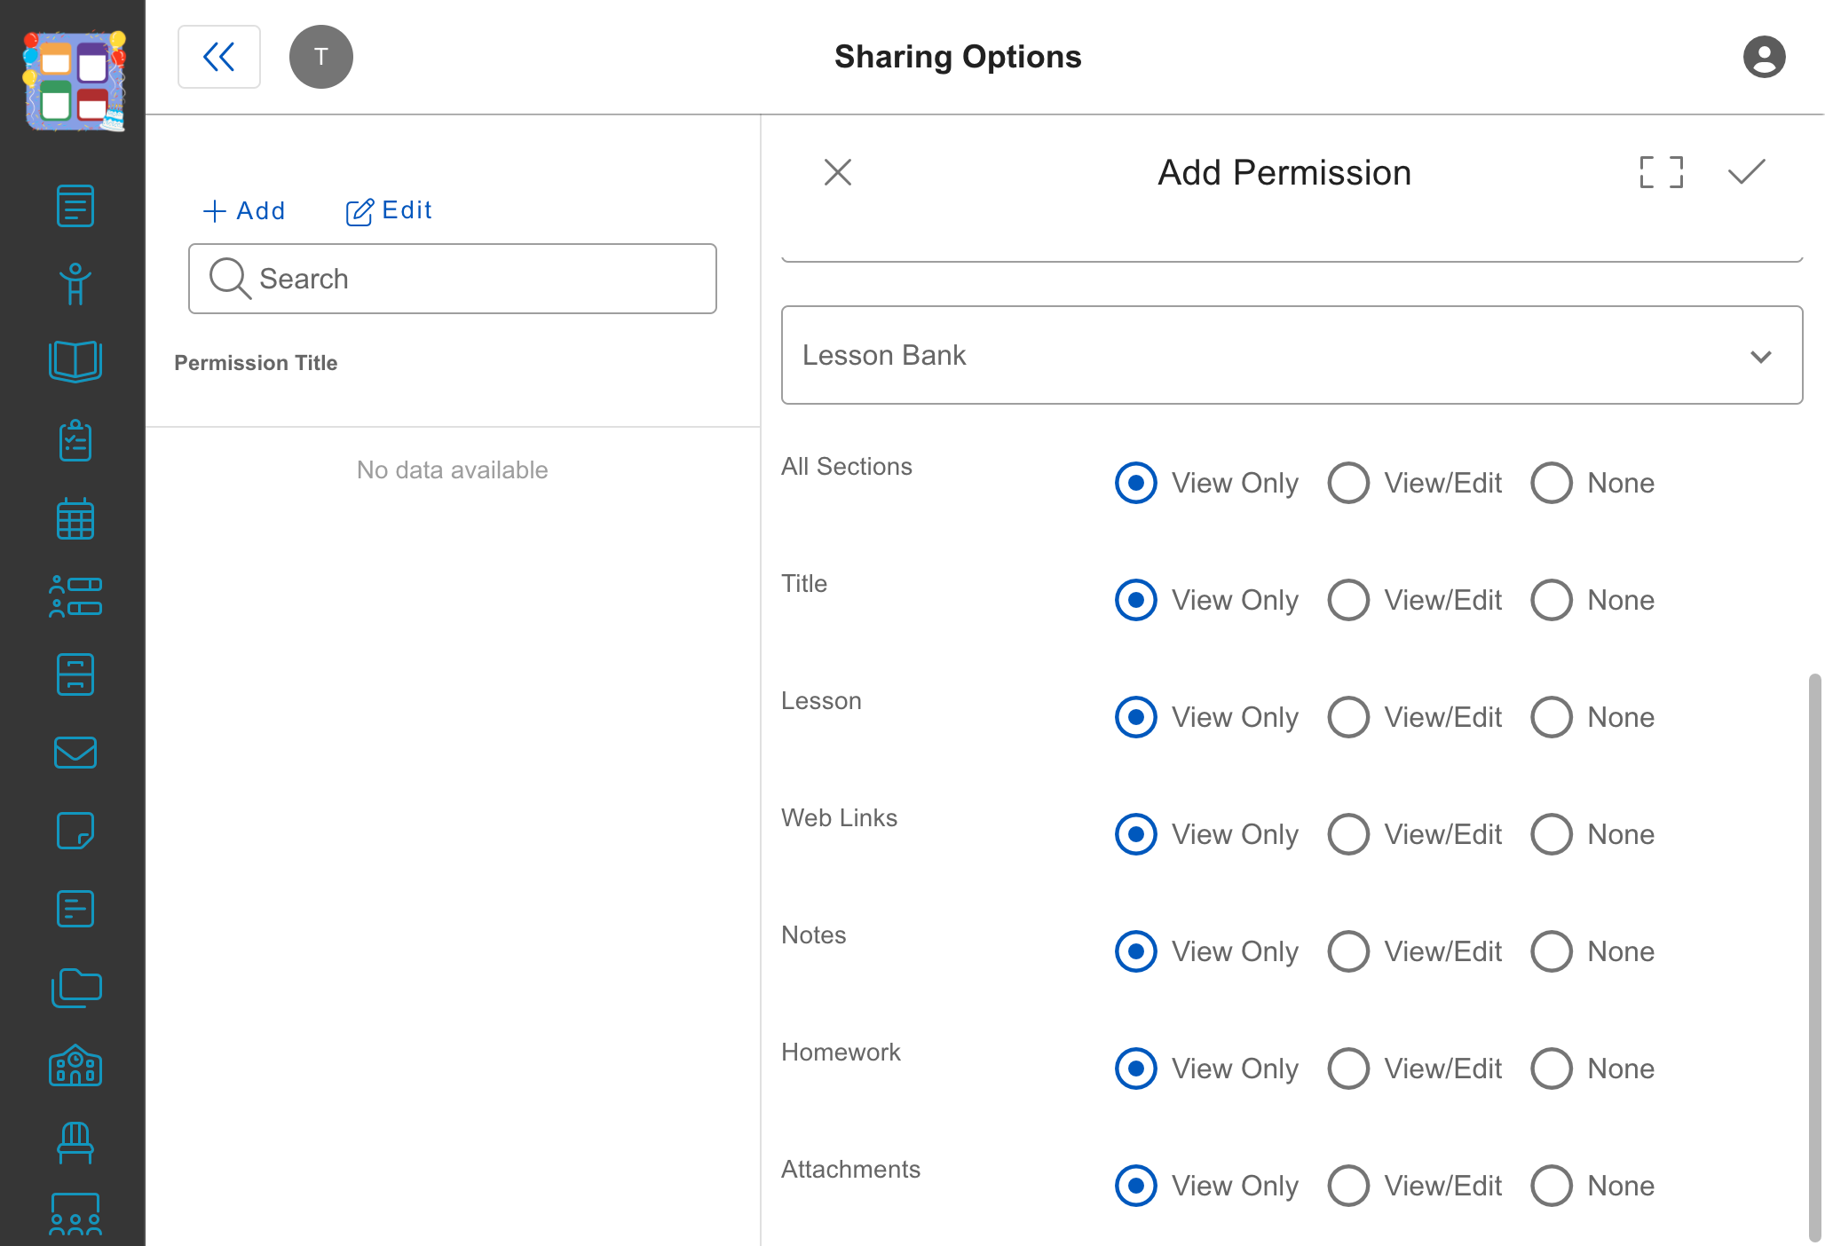The width and height of the screenshot is (1825, 1246).
Task: Click the colorful planner app logo
Action: 75,81
